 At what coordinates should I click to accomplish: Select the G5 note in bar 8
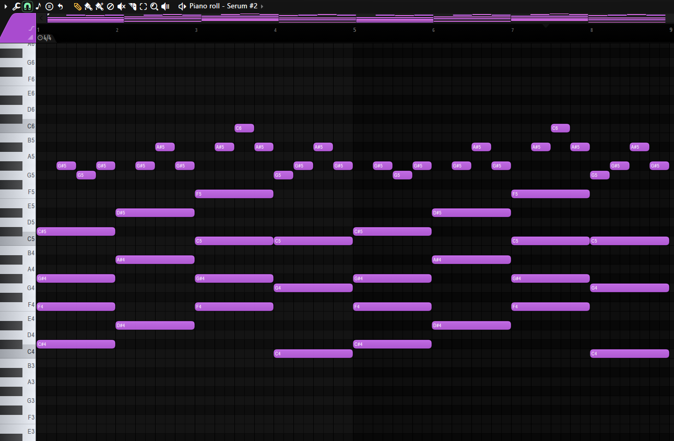[600, 175]
